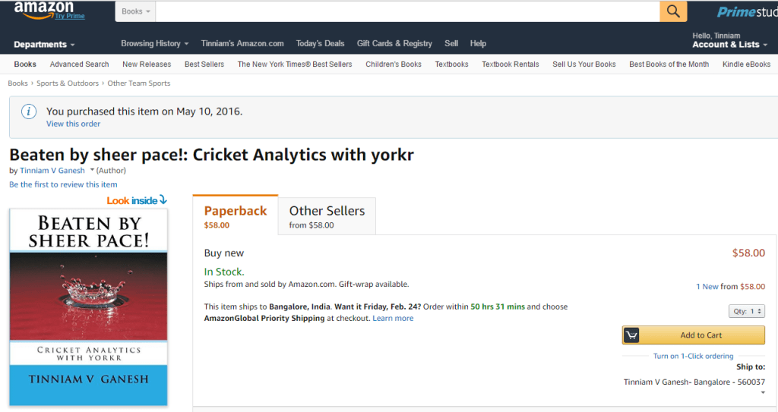
Task: Click the Amazon logo
Action: pos(44,9)
